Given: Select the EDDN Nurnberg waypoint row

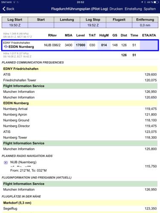Looking at the screenshot, I should (x=80, y=45).
